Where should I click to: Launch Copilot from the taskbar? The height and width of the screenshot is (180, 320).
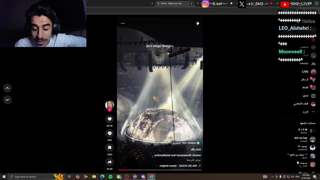tap(78, 177)
